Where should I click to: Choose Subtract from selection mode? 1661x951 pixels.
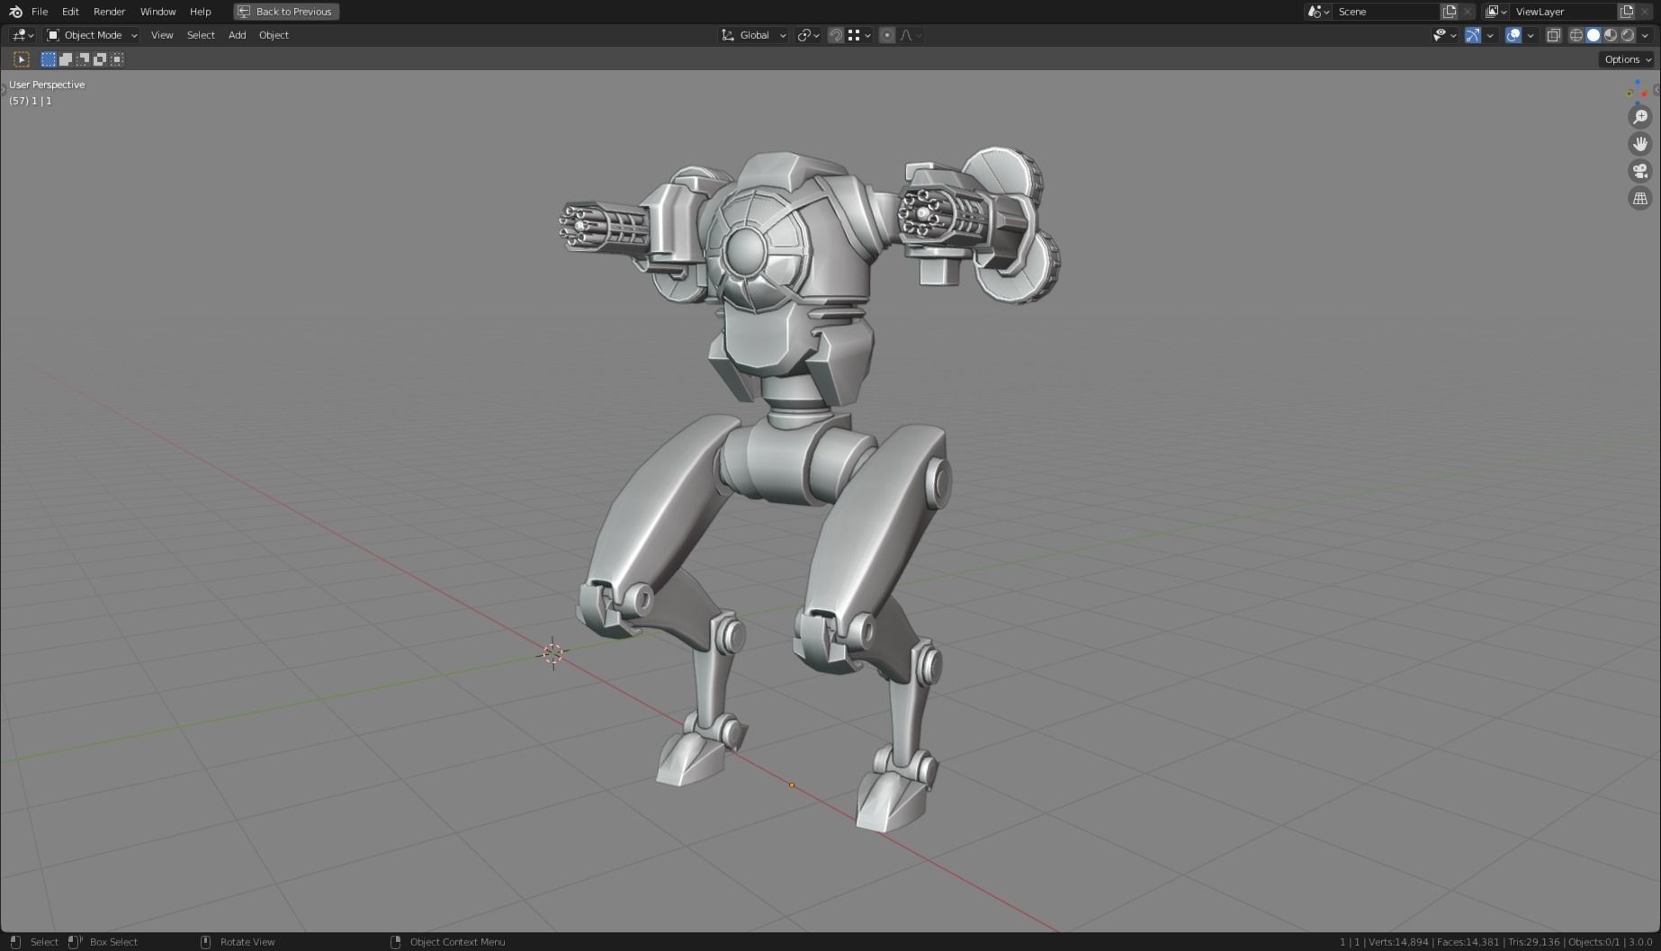click(83, 59)
